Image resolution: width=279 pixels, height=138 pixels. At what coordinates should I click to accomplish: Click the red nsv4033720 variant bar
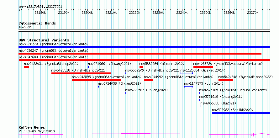[x=203, y=67]
